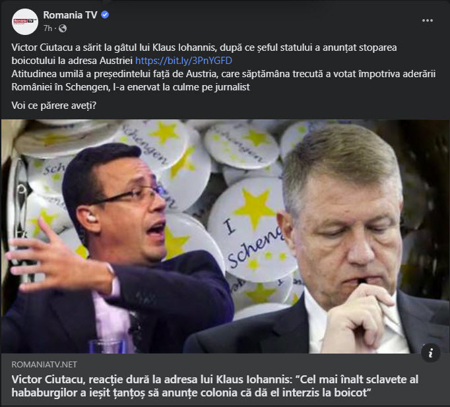Viewport: 450px width, 407px height.
Task: Open the three-dot post options menu
Action: (x=428, y=20)
